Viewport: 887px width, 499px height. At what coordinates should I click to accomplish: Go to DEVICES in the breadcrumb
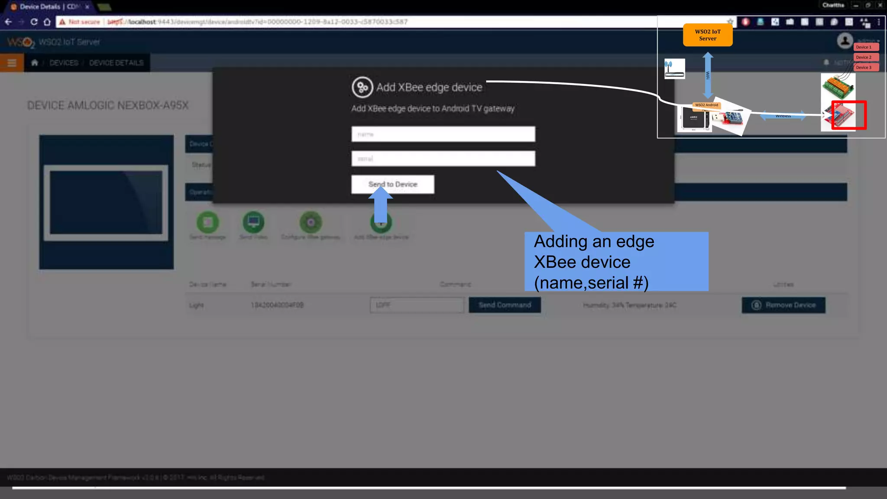coord(64,63)
